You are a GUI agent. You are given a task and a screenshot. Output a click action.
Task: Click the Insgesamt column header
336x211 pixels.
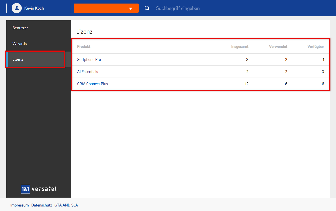pyautogui.click(x=240, y=46)
